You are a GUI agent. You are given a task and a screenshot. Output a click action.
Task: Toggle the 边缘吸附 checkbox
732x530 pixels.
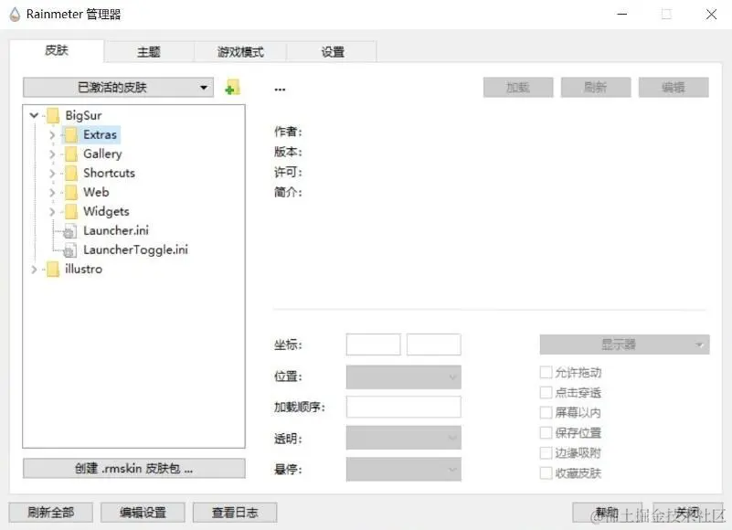click(546, 452)
